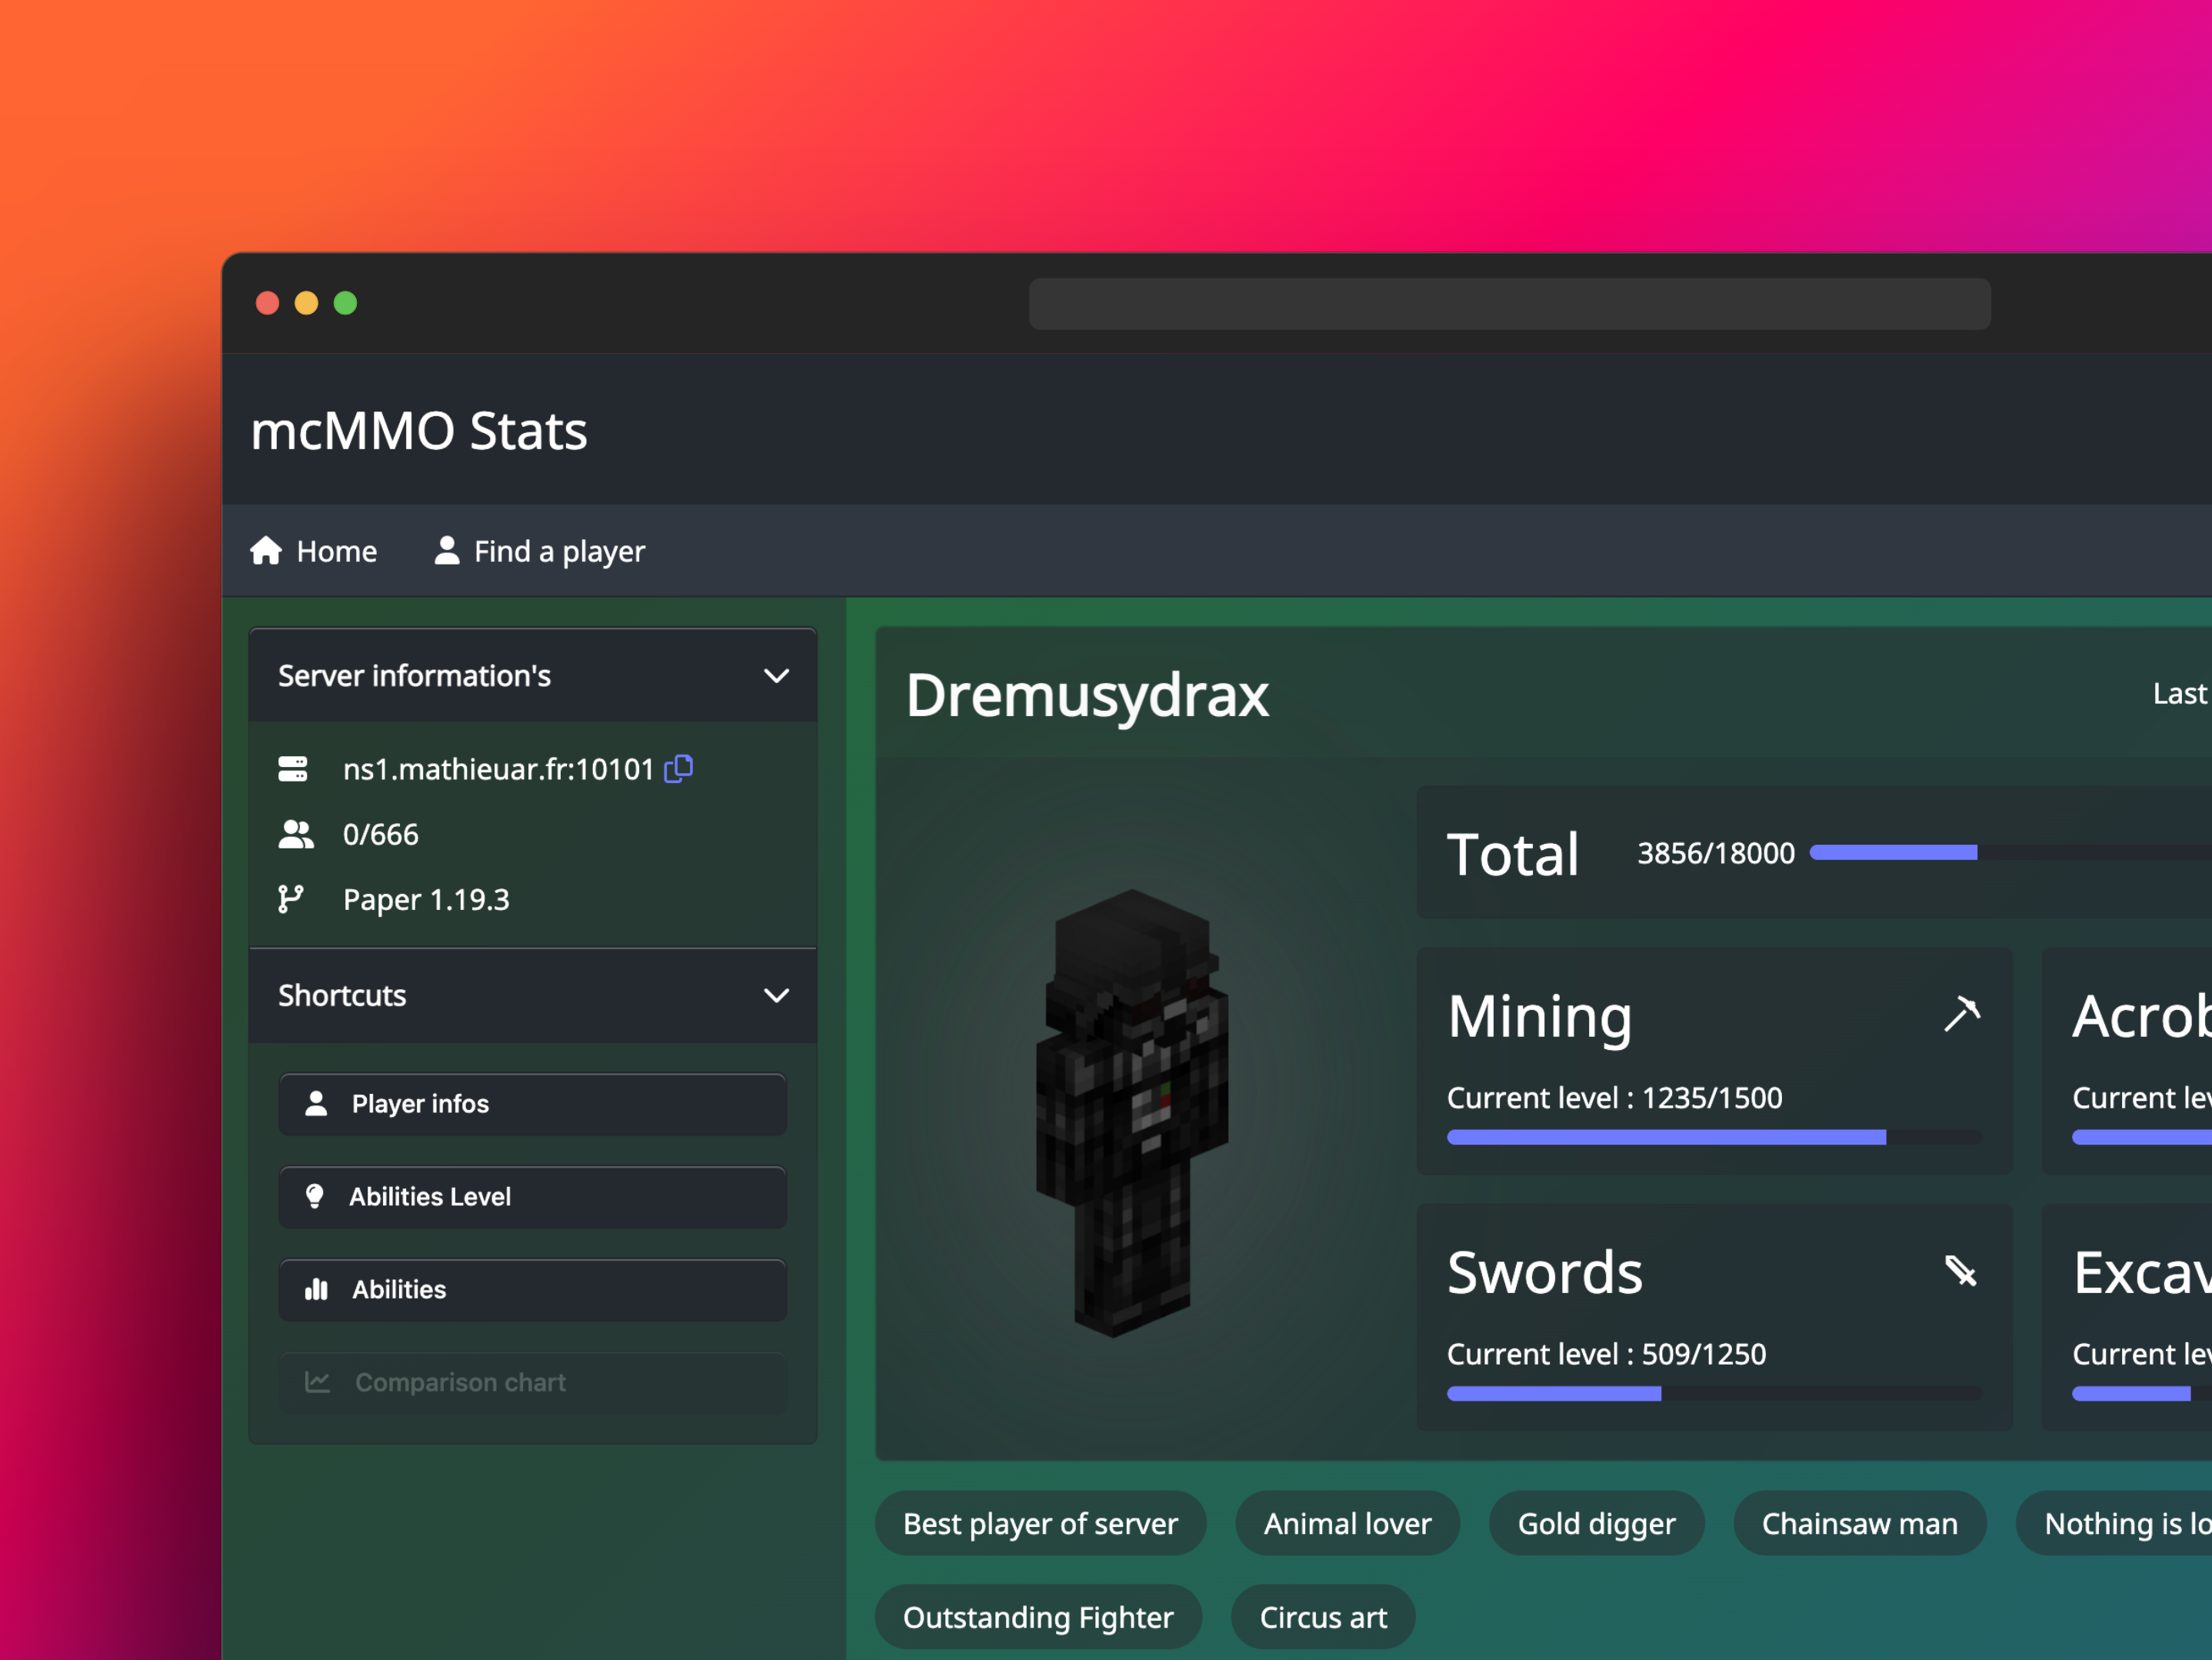
Task: Open the Abilities shortcut
Action: click(533, 1290)
